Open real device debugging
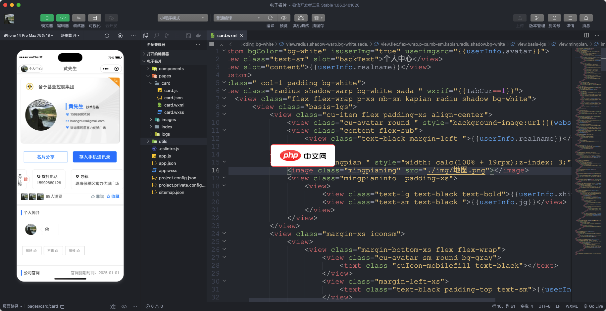This screenshot has width=606, height=311. point(301,18)
